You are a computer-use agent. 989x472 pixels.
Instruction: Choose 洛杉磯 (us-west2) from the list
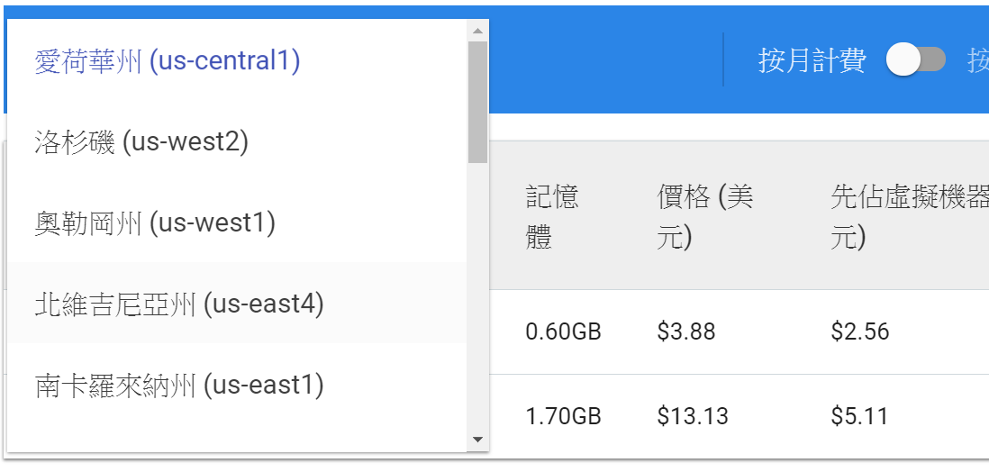(141, 141)
